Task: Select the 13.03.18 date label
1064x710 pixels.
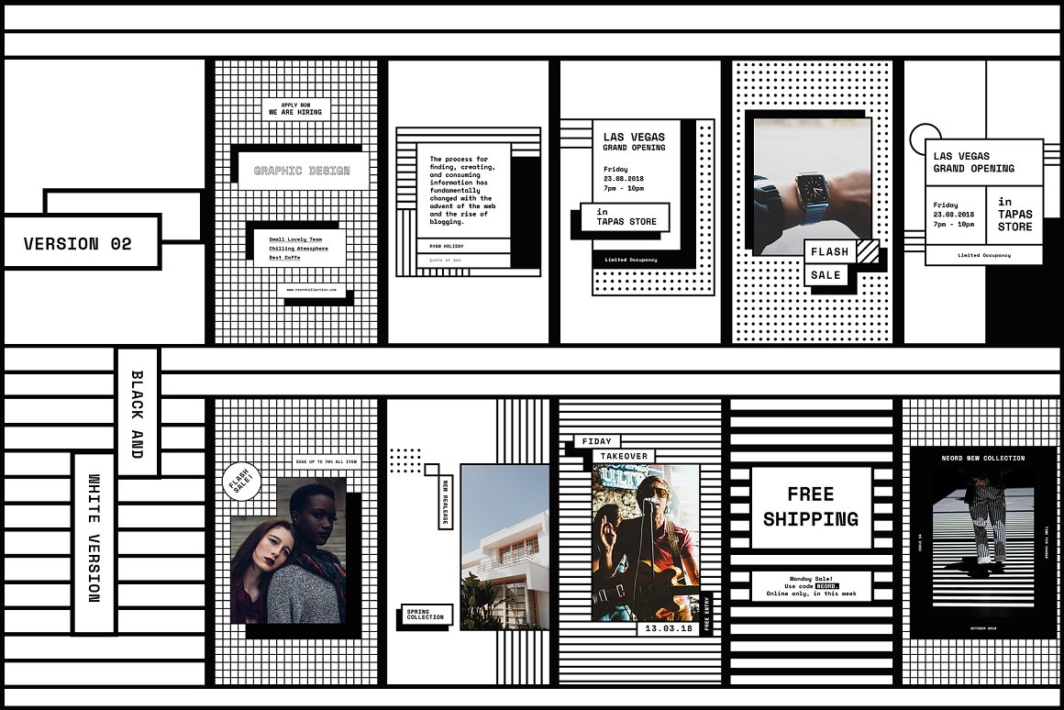Action: pyautogui.click(x=668, y=629)
